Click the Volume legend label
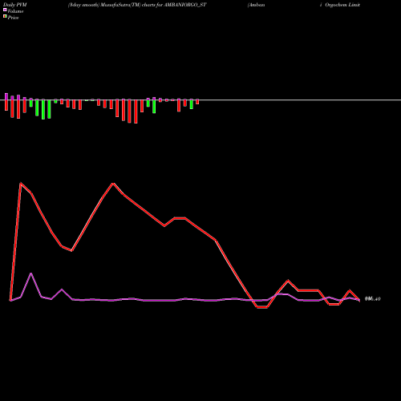Viewport: 401px width, 401px height. [15, 11]
